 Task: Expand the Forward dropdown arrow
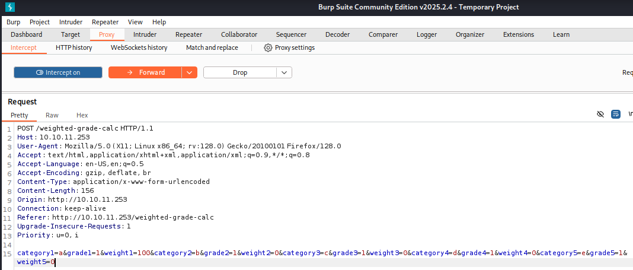point(189,72)
